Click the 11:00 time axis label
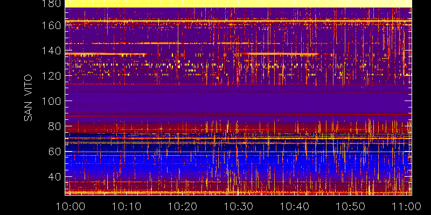The height and width of the screenshot is (215, 431). pyautogui.click(x=407, y=206)
